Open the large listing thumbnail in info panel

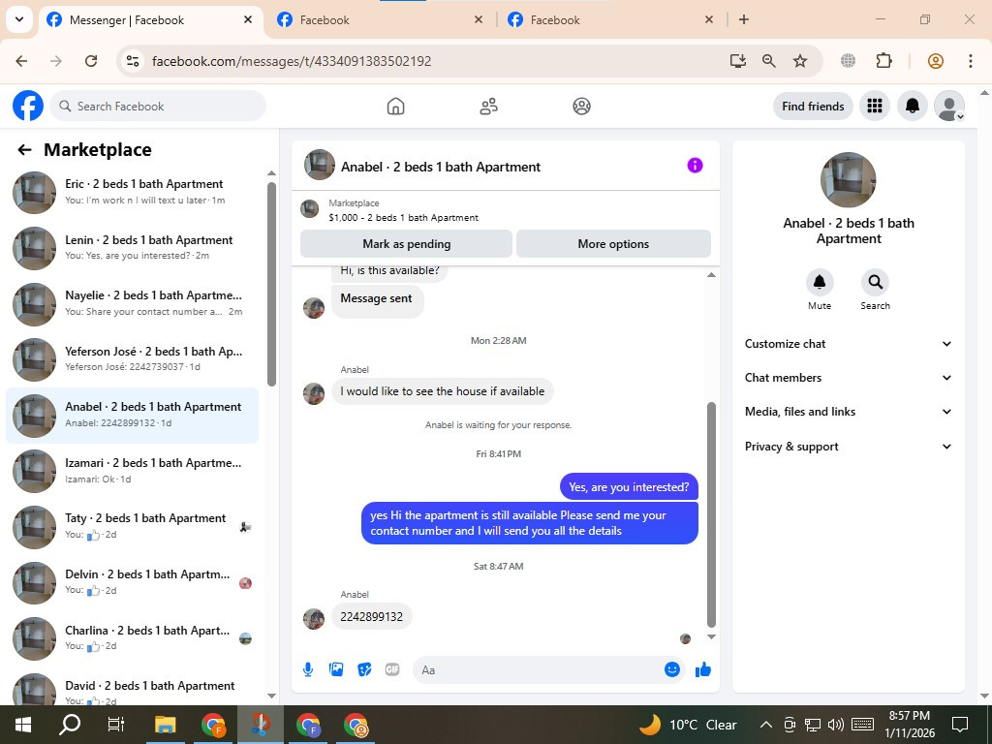848,179
